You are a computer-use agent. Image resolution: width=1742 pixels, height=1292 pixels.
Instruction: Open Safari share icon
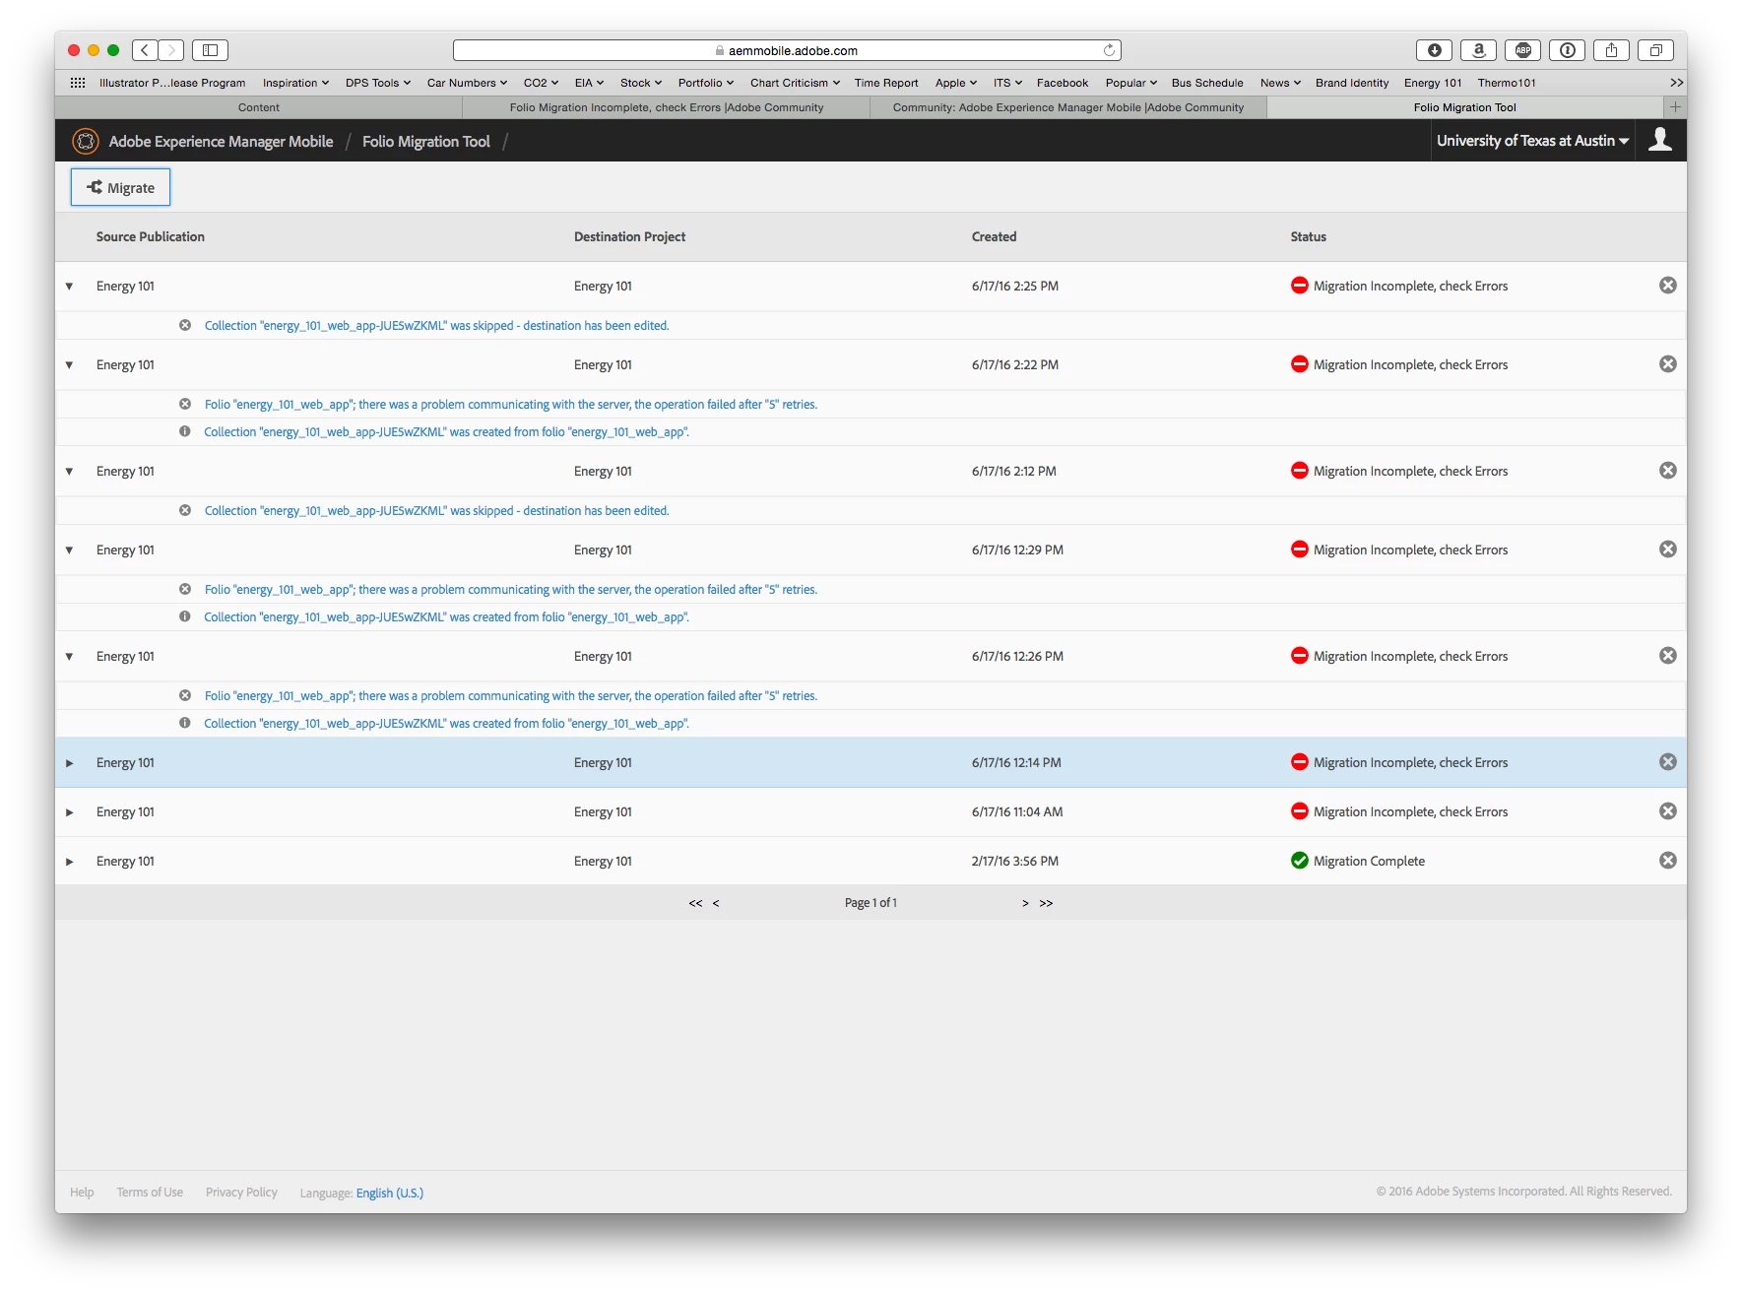(x=1611, y=50)
